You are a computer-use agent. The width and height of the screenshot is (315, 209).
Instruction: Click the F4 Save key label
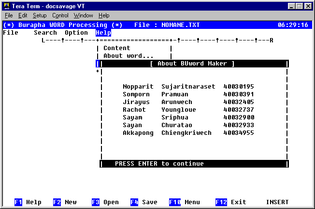(x=144, y=202)
